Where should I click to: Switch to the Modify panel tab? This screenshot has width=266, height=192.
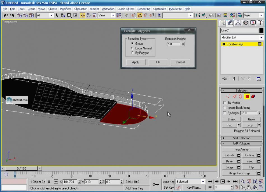[x=230, y=23]
